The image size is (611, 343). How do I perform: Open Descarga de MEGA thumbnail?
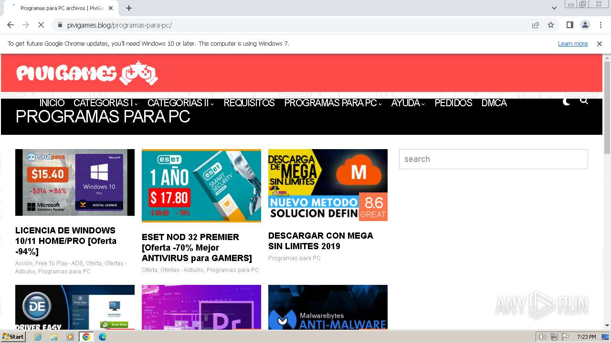coord(328,185)
